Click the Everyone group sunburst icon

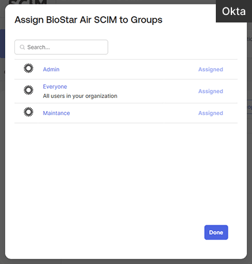point(29,90)
